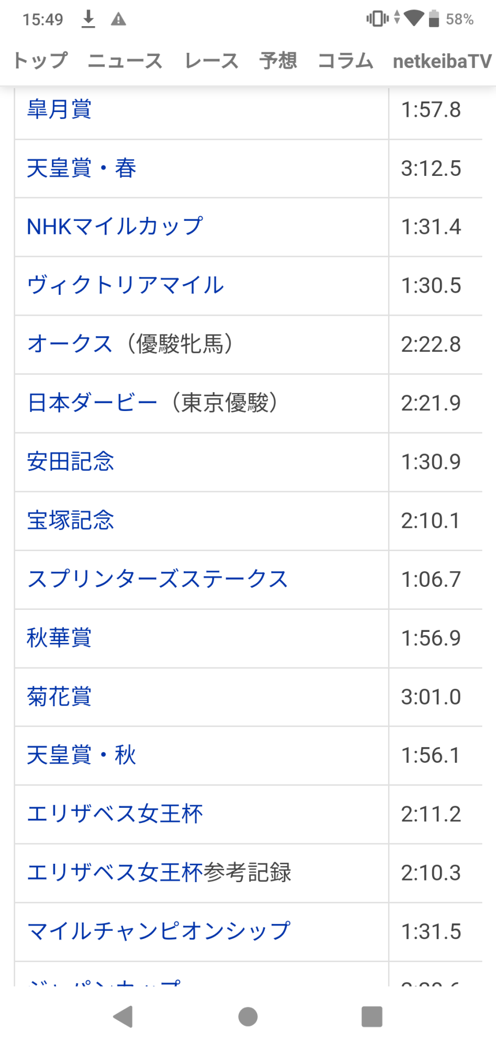Open the 皐月賞 race link
This screenshot has height=1047, width=496.
(59, 109)
